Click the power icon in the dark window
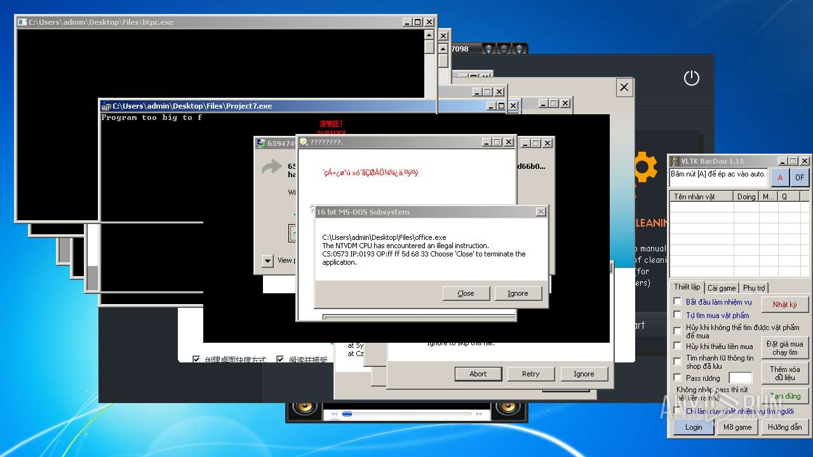This screenshot has height=457, width=813. pos(691,78)
